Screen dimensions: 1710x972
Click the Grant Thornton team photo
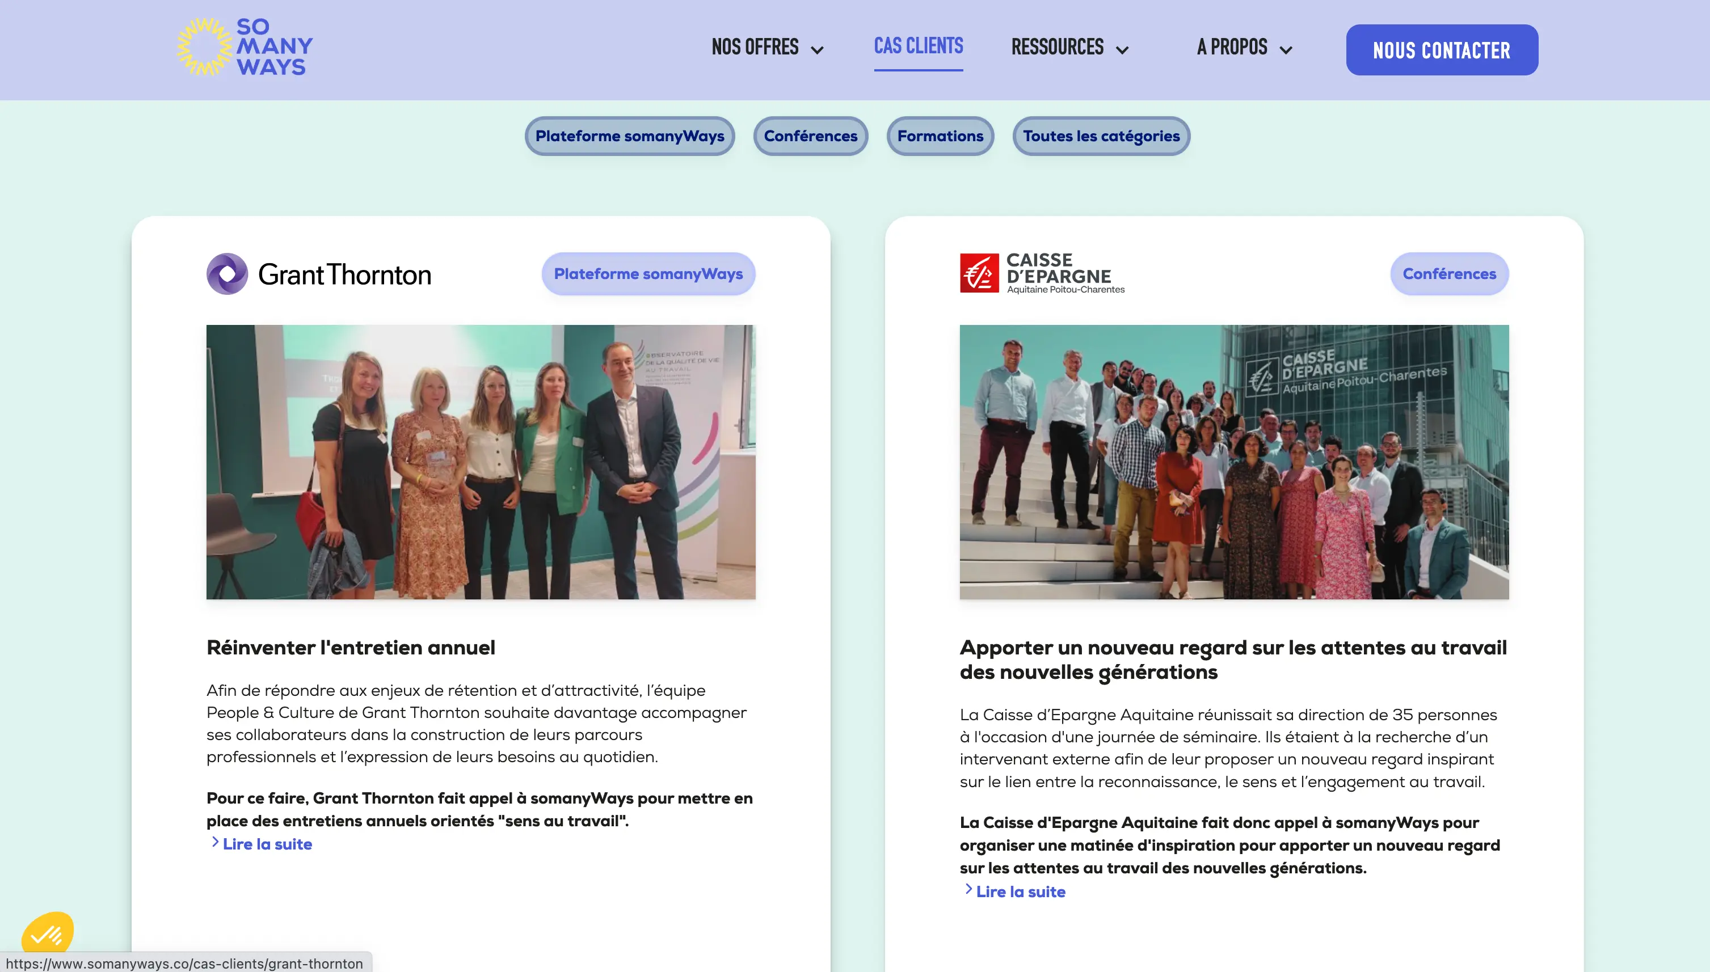(x=481, y=462)
